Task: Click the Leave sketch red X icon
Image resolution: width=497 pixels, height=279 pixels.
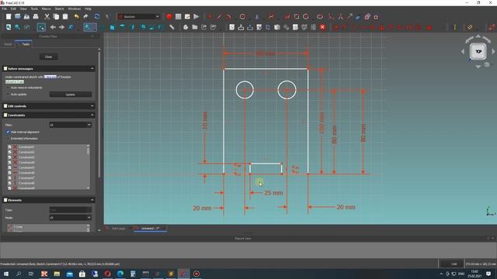Action: click(x=322, y=28)
